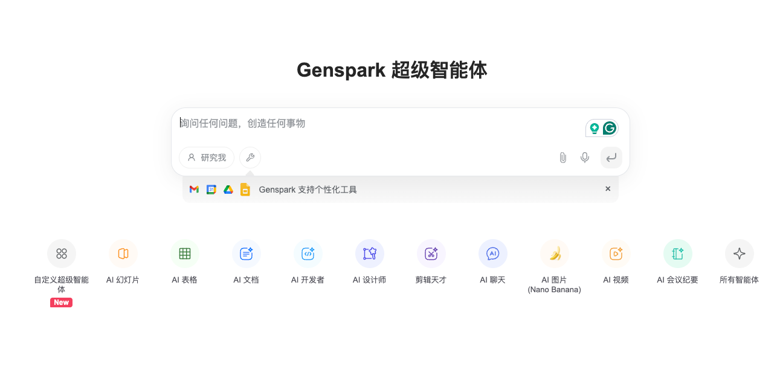Screen dimensions: 780x384
Task: Open the AI 表格 sheets icon
Action: [x=185, y=254]
